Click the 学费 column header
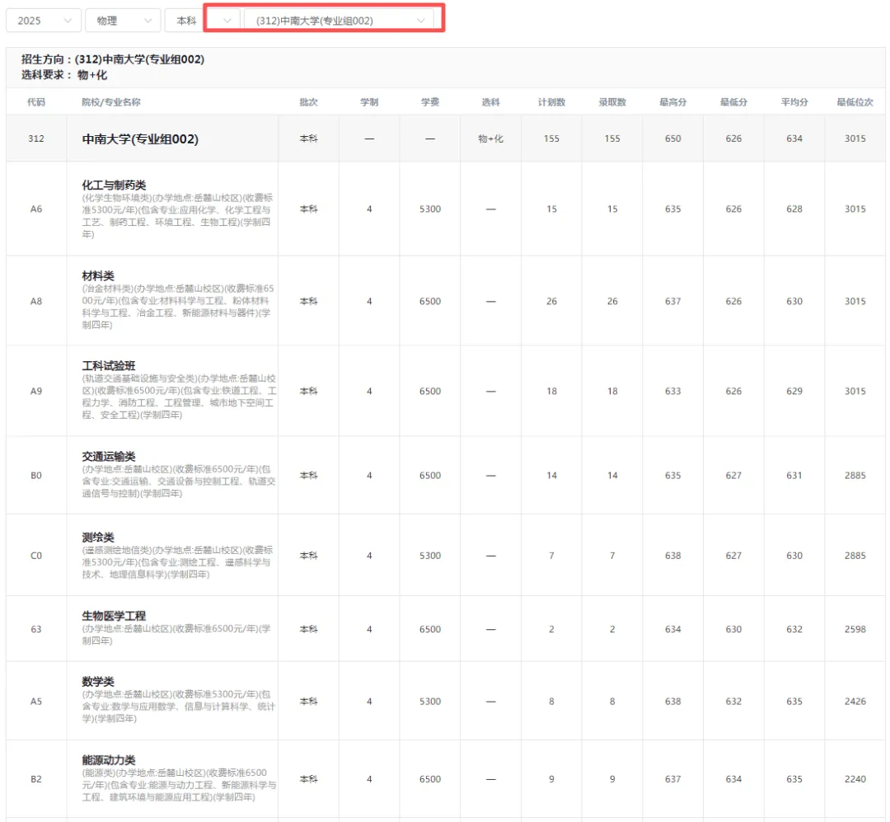 430,102
